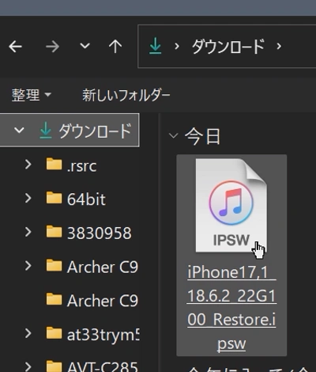Select the at33trym5 folder
The width and height of the screenshot is (316, 372).
click(x=103, y=335)
